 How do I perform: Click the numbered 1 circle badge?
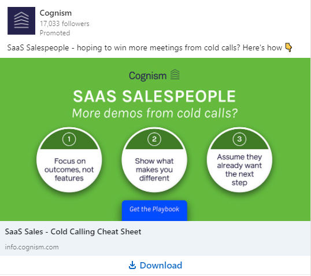(69, 139)
